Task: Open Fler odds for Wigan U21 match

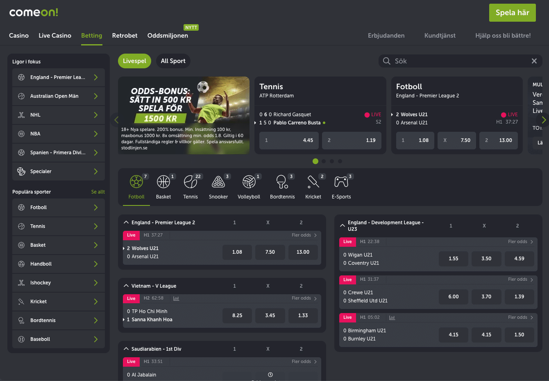Action: click(x=521, y=242)
